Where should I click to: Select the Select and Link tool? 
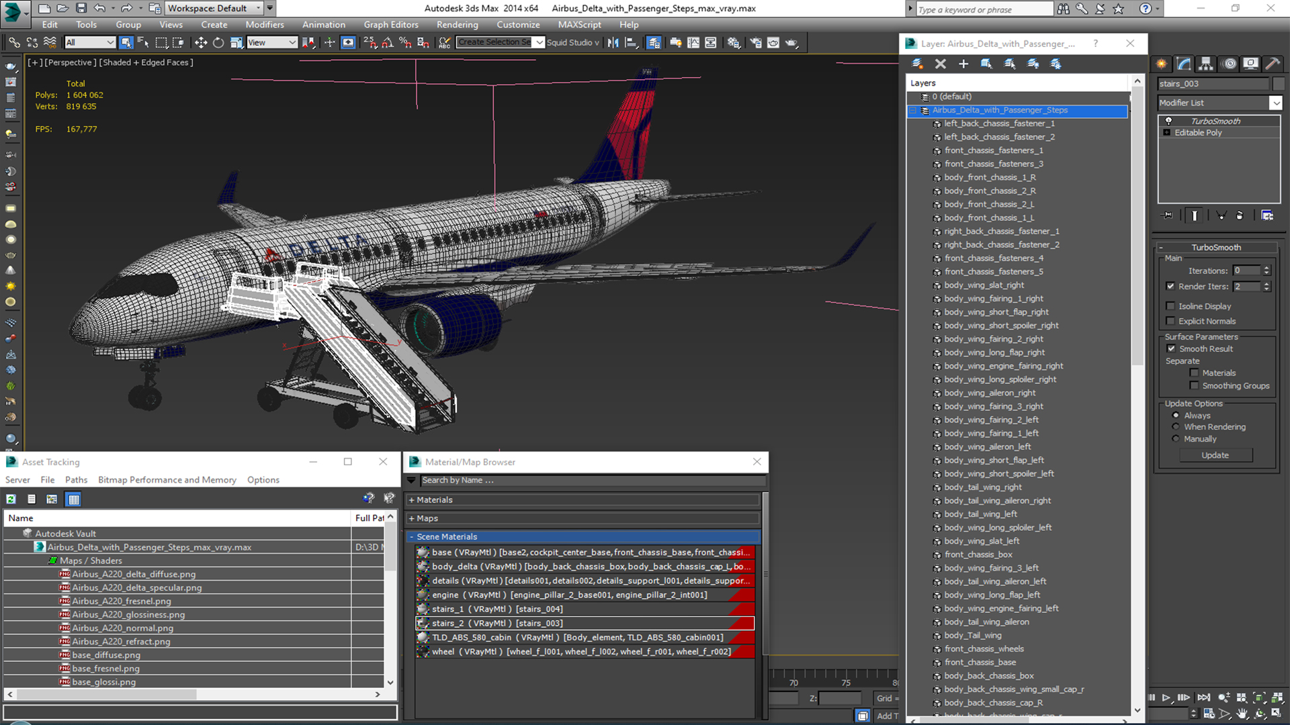click(14, 42)
